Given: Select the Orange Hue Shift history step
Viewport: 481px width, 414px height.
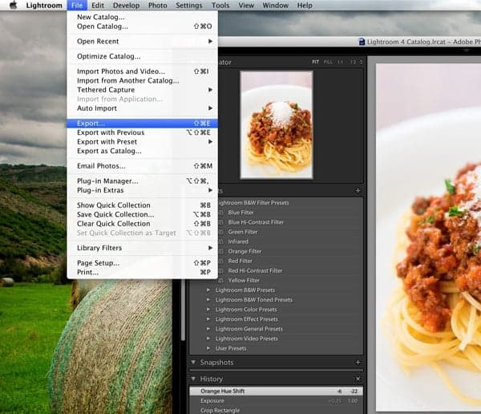Looking at the screenshot, I should [x=276, y=391].
